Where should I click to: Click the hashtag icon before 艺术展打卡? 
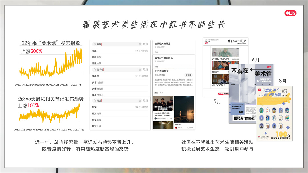(x=155, y=71)
